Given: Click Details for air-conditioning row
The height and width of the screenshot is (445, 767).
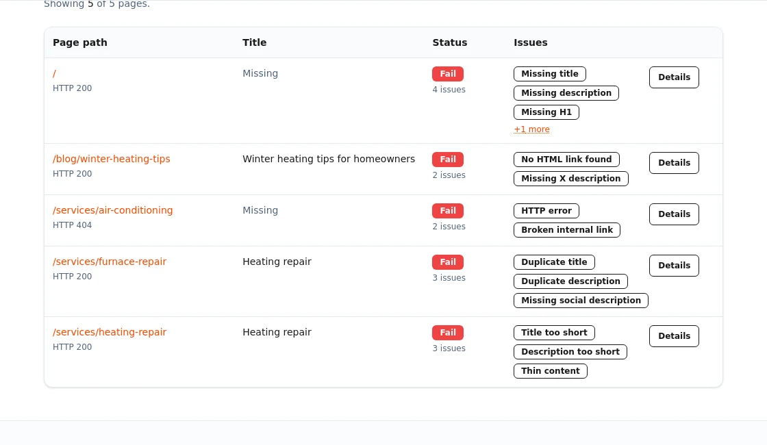Looking at the screenshot, I should [674, 214].
